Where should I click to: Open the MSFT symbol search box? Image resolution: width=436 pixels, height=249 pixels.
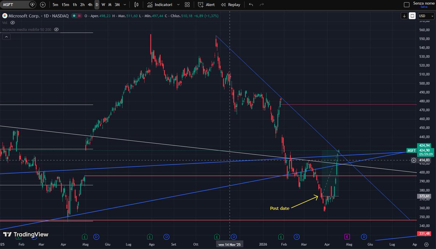tap(19, 5)
